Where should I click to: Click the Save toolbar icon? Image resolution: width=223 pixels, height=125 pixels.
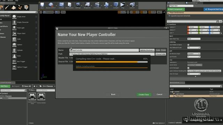(42, 6)
